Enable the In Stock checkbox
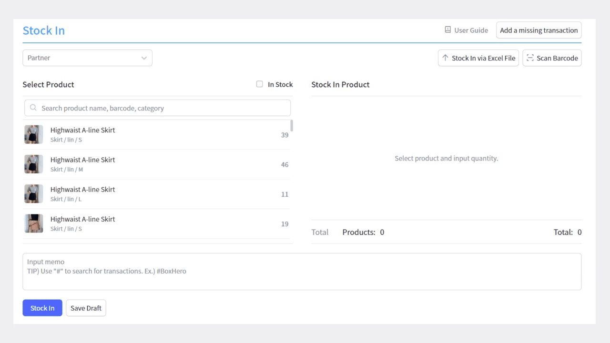Viewport: 610px width, 343px height. click(260, 84)
